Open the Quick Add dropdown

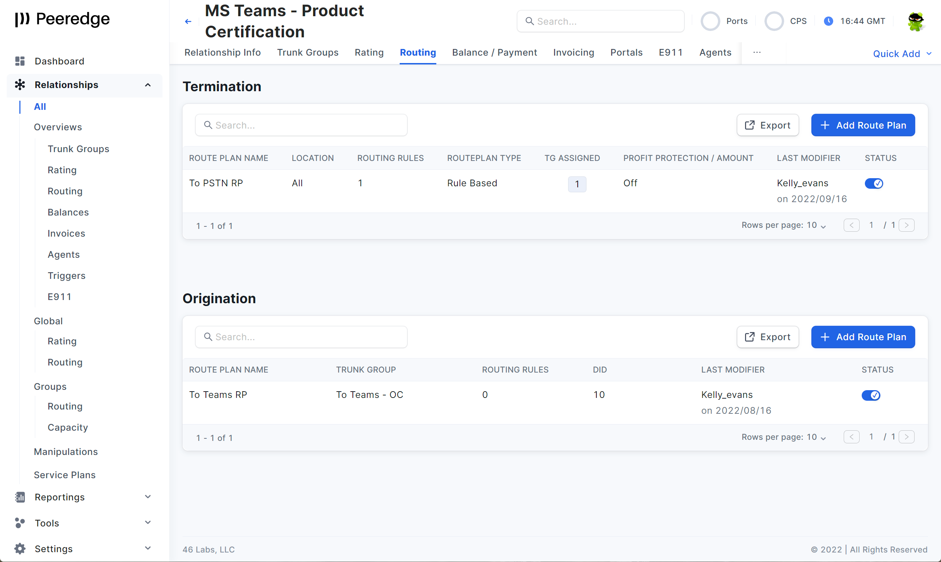point(902,54)
